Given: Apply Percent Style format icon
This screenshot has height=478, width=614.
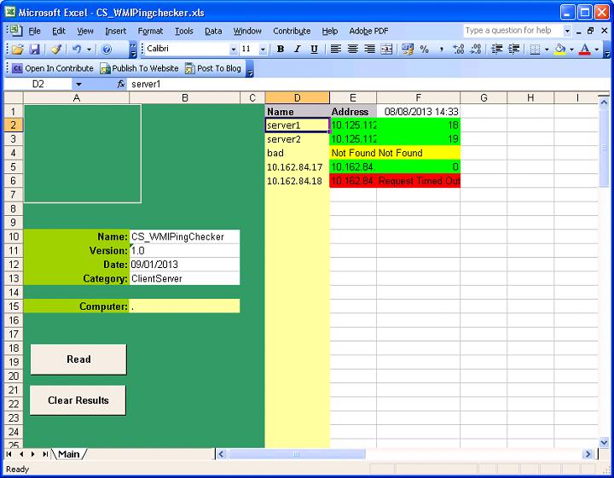Looking at the screenshot, I should tap(424, 50).
